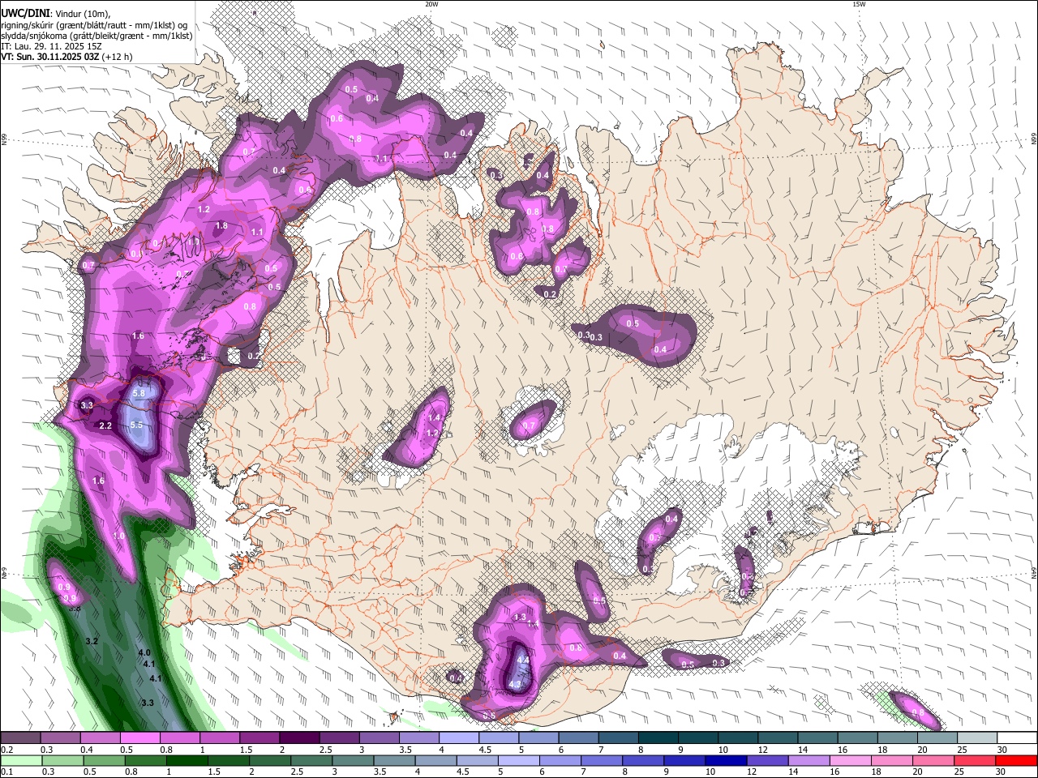Select the pale grey 25 swatch in snow legend
The width and height of the screenshot is (1038, 778).
click(x=977, y=737)
